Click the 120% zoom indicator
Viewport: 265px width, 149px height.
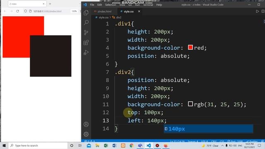click(x=74, y=11)
